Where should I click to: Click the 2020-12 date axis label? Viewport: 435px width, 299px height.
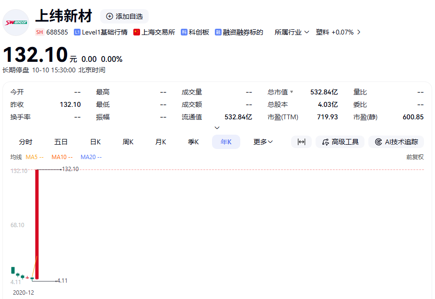point(24,293)
